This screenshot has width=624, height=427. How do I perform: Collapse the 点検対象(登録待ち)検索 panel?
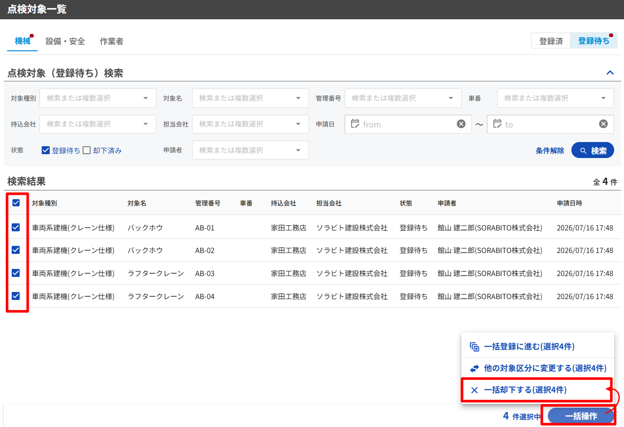pos(610,72)
